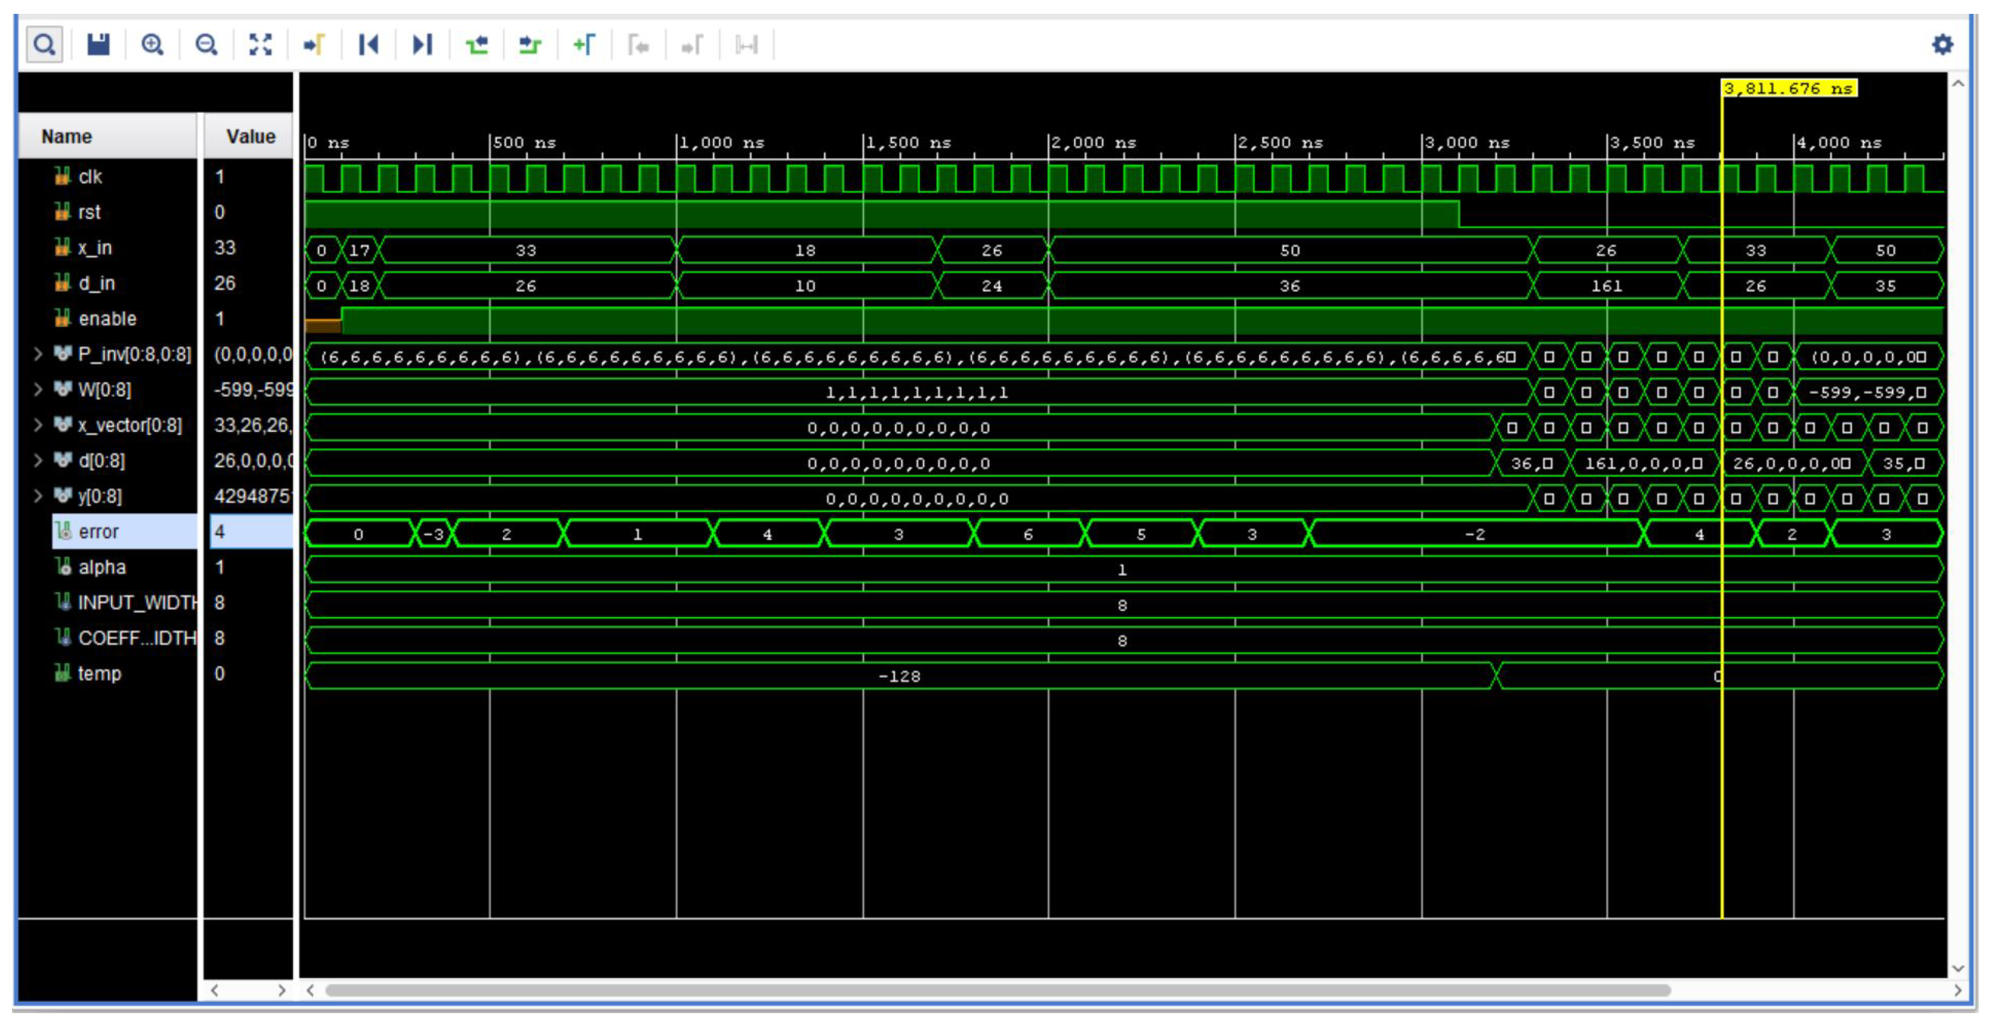This screenshot has width=1995, height=1027.
Task: Add marker toolbar icon
Action: (584, 44)
